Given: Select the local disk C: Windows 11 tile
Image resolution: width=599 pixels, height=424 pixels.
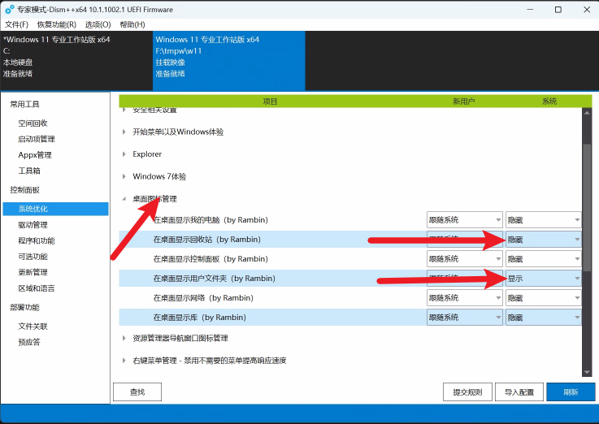Looking at the screenshot, I should tap(76, 56).
